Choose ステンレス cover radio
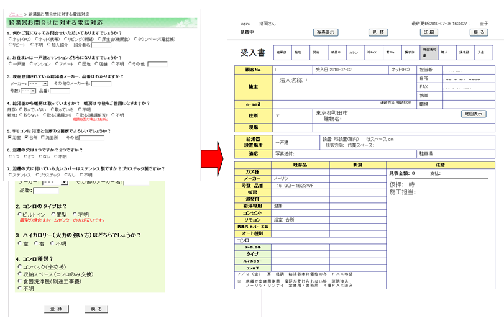This screenshot has width=504, height=321. (x=11, y=175)
